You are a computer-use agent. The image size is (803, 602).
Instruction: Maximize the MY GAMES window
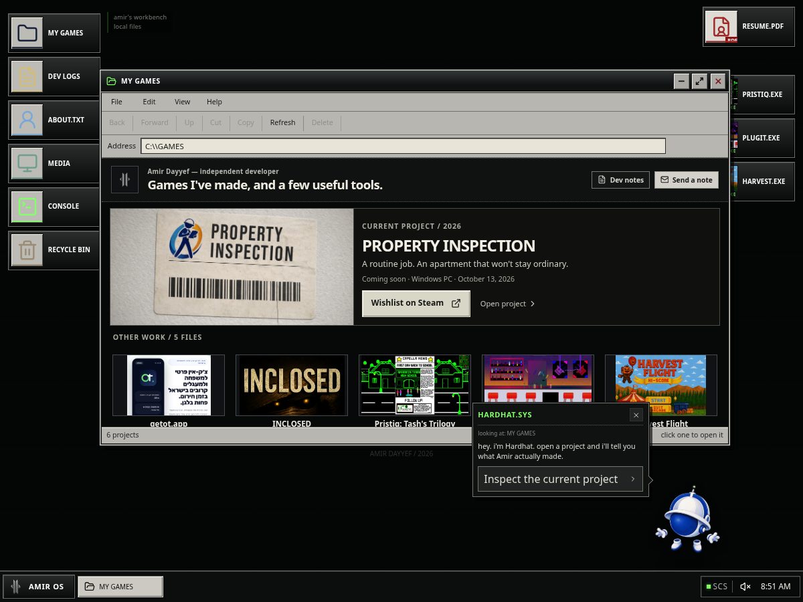pyautogui.click(x=699, y=81)
